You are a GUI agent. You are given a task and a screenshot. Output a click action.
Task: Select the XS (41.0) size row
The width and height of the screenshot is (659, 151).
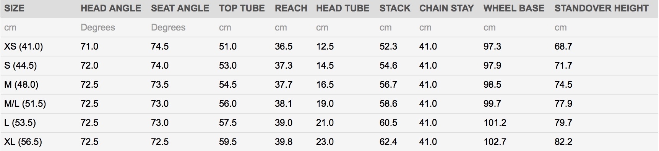tap(329, 47)
